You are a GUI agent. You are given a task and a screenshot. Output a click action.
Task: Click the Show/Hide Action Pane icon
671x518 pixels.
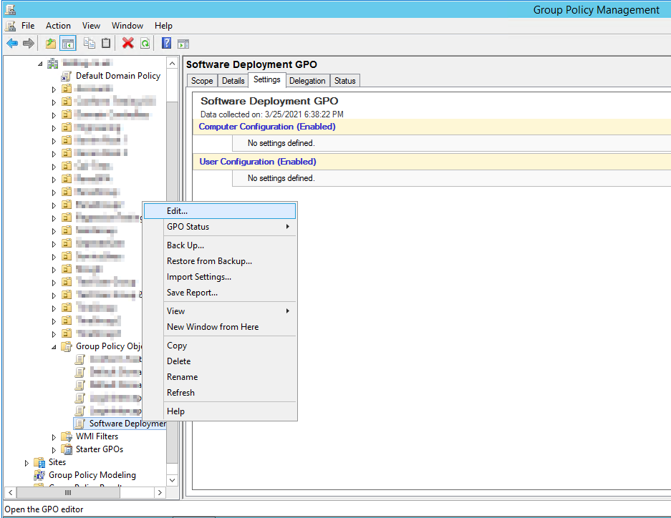point(183,43)
